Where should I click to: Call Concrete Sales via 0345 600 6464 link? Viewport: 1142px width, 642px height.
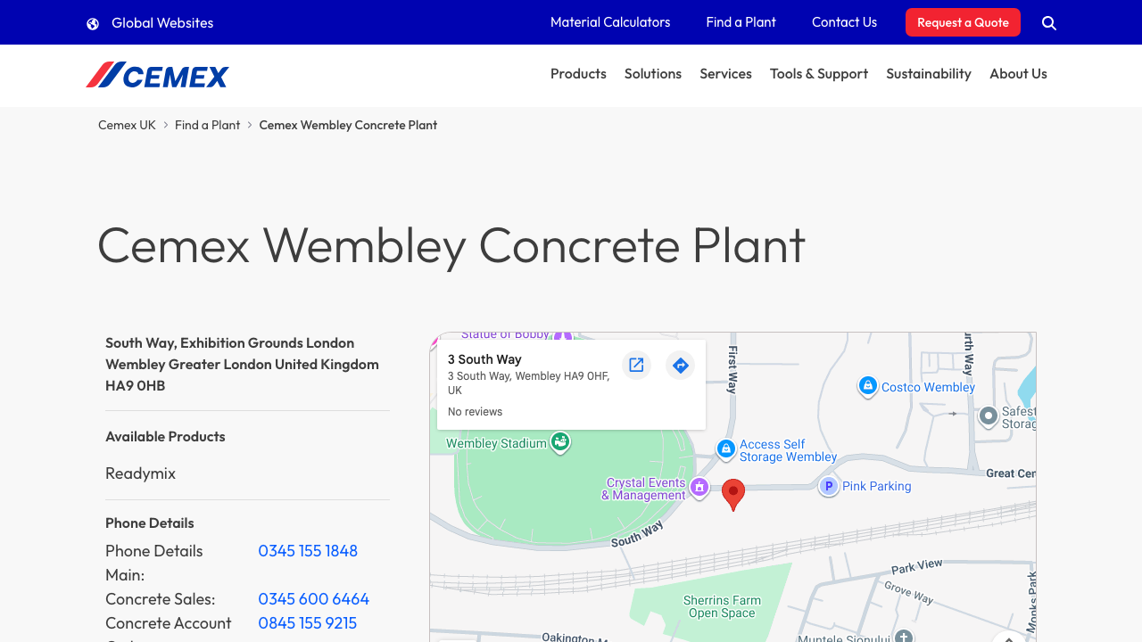click(x=313, y=598)
